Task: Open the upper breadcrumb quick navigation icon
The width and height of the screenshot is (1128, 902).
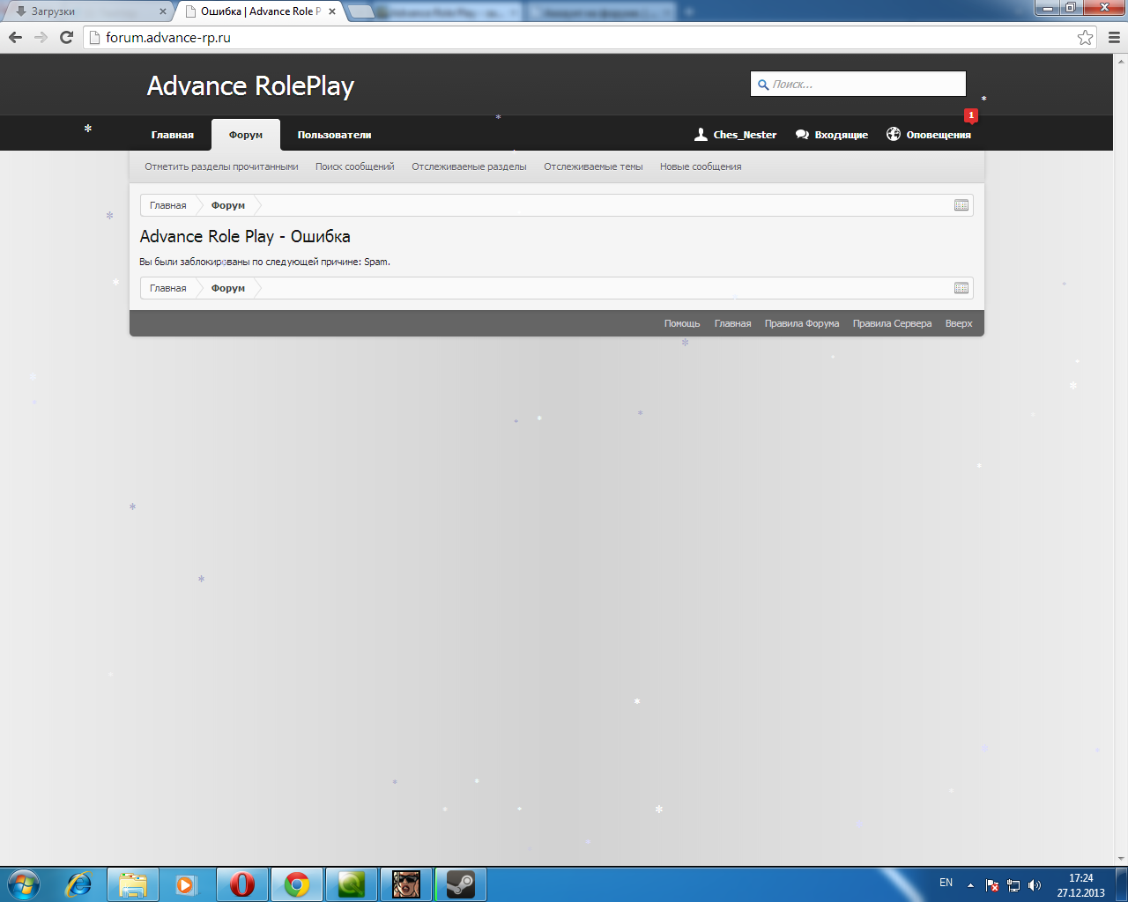Action: click(x=961, y=205)
